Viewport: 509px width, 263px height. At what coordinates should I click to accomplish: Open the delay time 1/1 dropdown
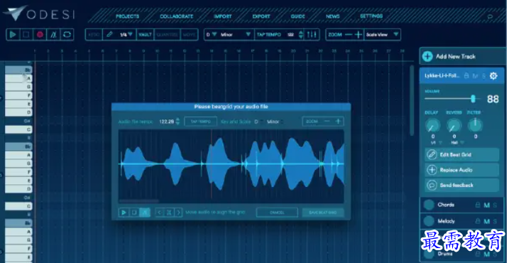[x=437, y=143]
